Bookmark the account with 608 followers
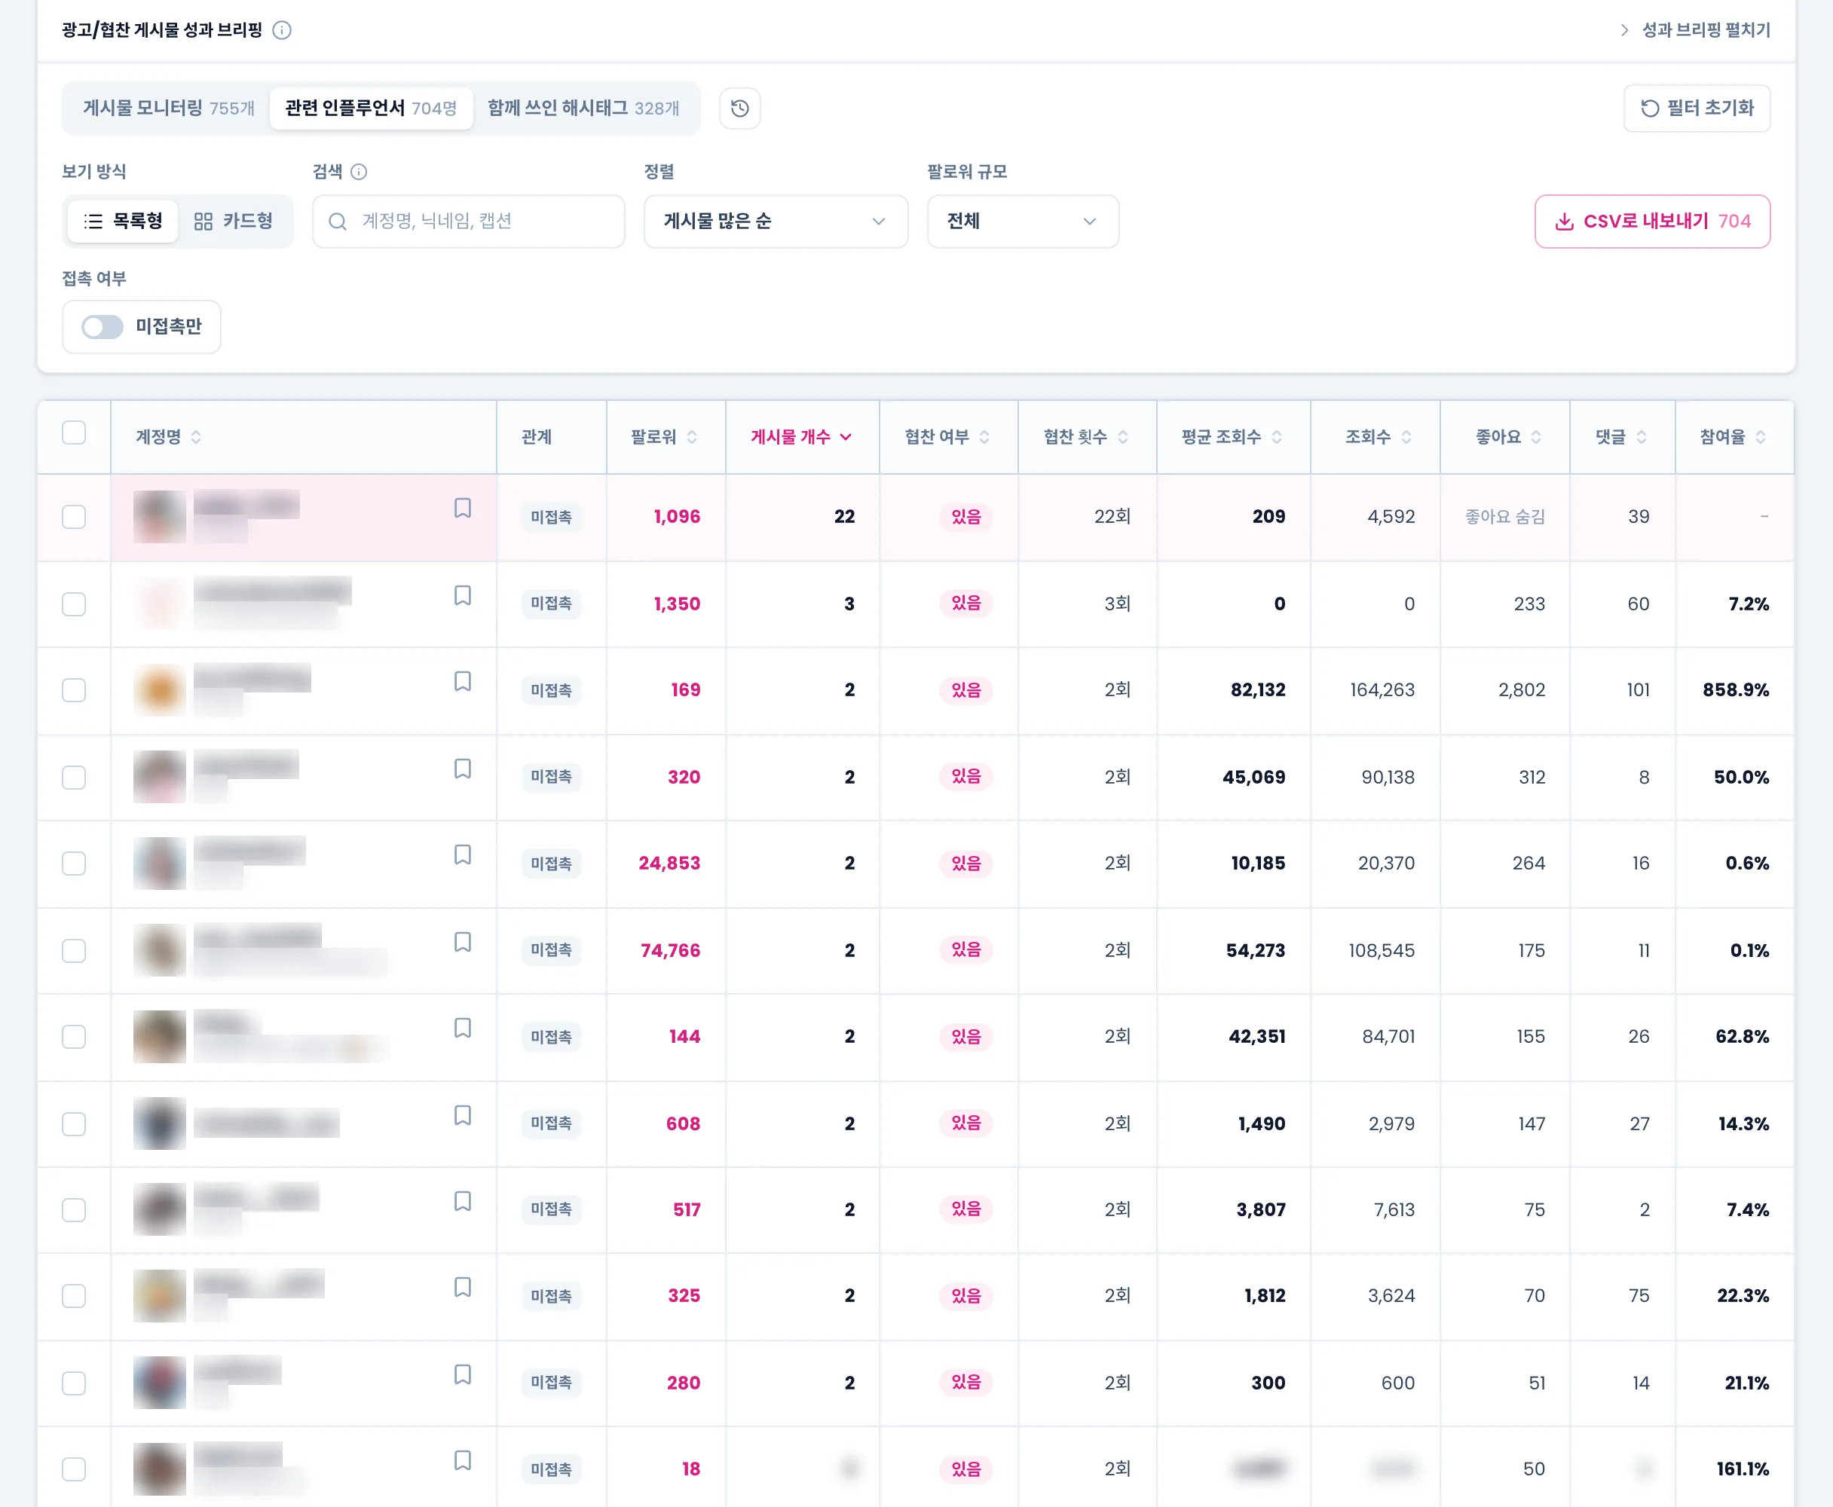 point(463,1114)
